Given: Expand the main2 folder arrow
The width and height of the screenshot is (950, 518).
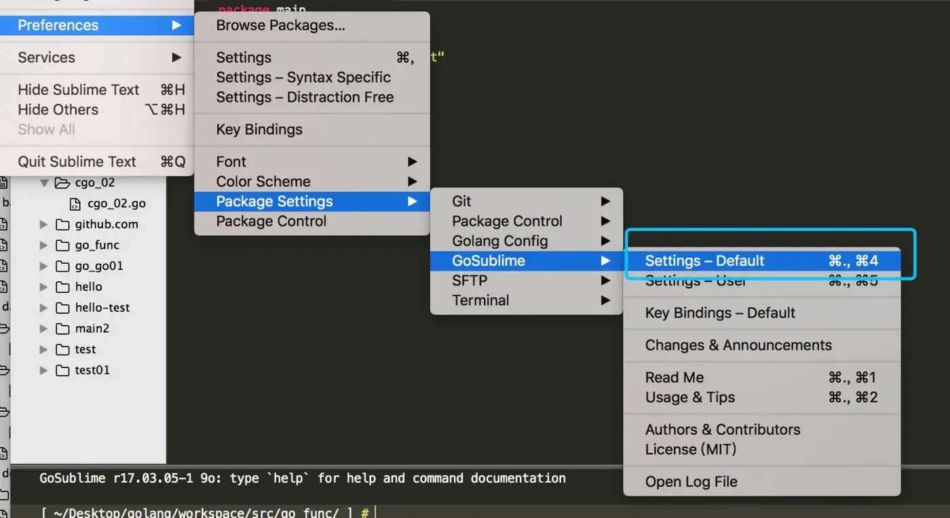Looking at the screenshot, I should (x=43, y=329).
